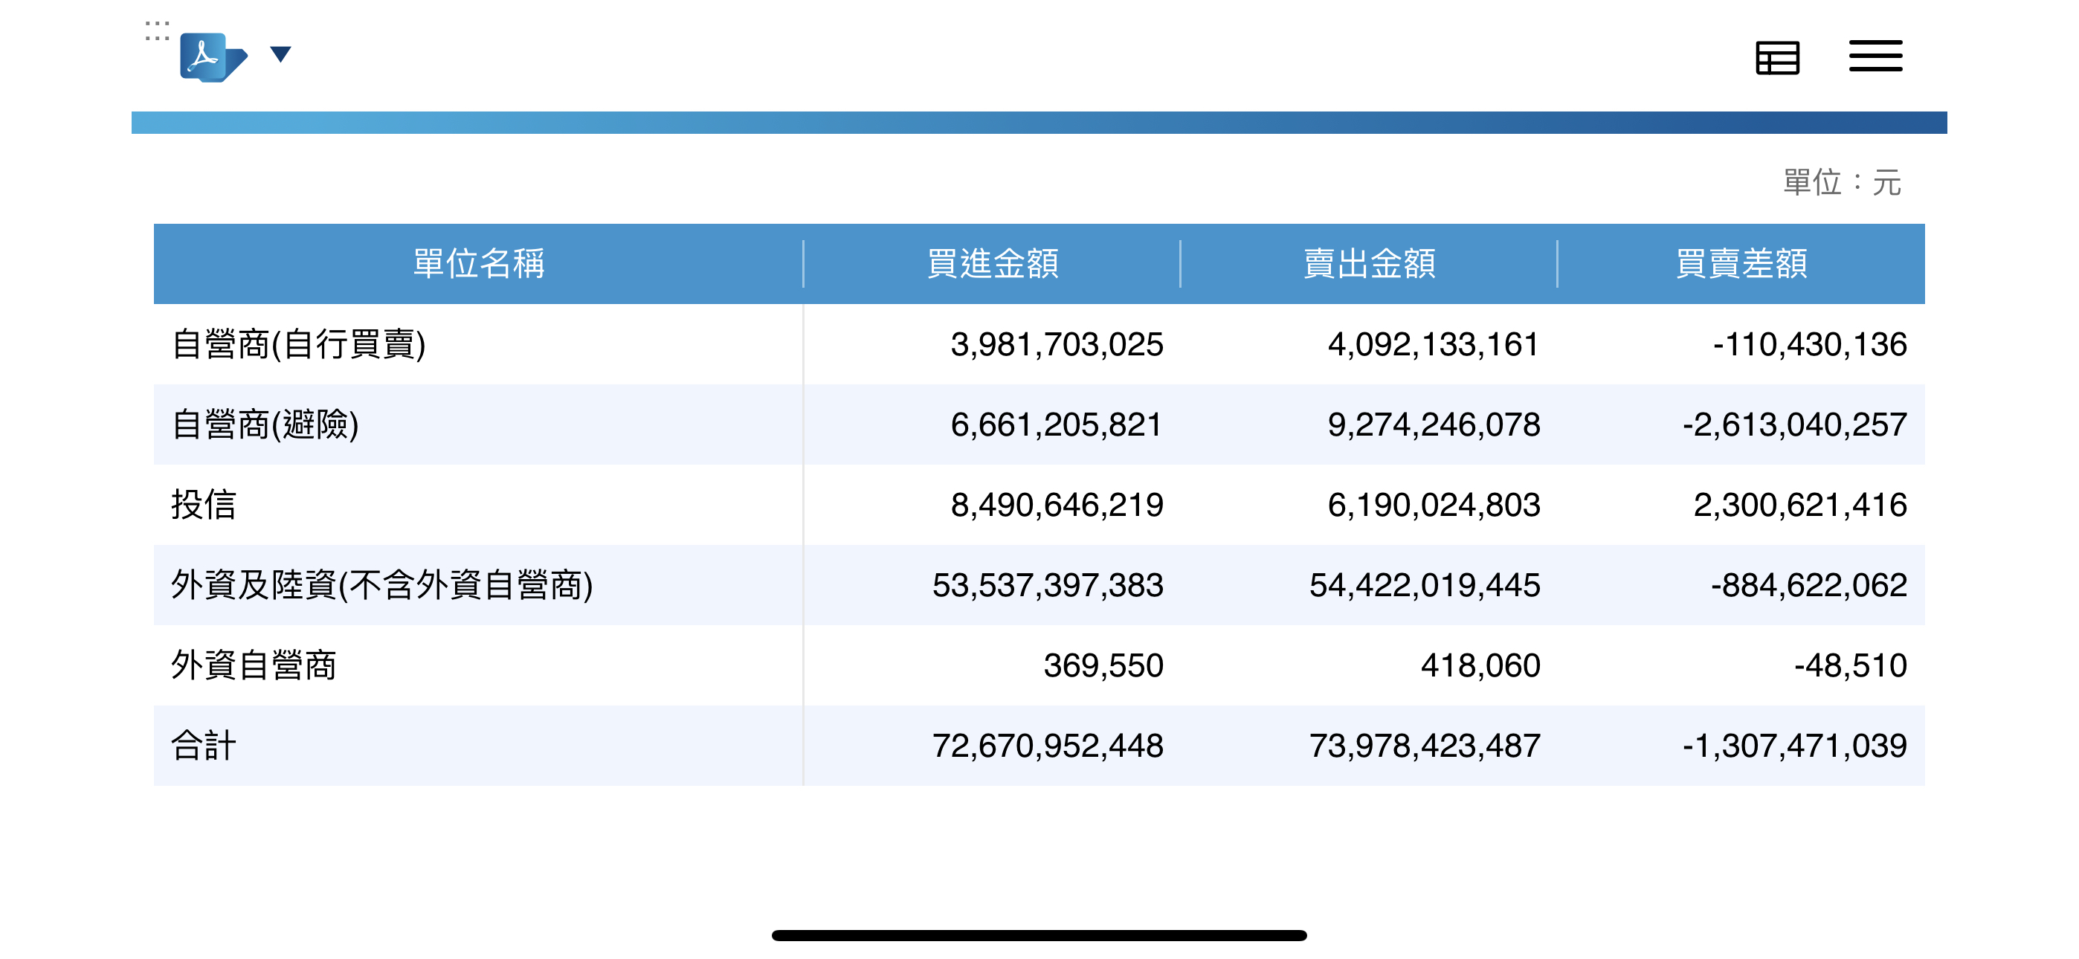This screenshot has height=959, width=2079.
Task: Click the 投信 row label
Action: pyautogui.click(x=204, y=505)
